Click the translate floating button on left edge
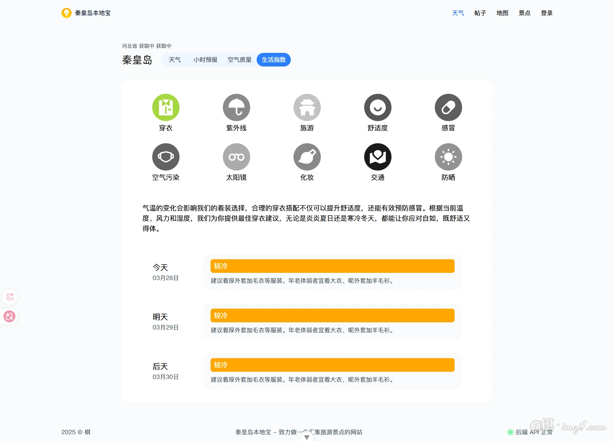614x441 pixels. coord(10,317)
